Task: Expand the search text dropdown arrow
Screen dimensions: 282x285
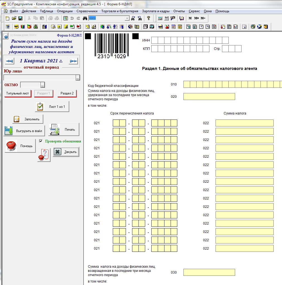Action: pos(127,18)
